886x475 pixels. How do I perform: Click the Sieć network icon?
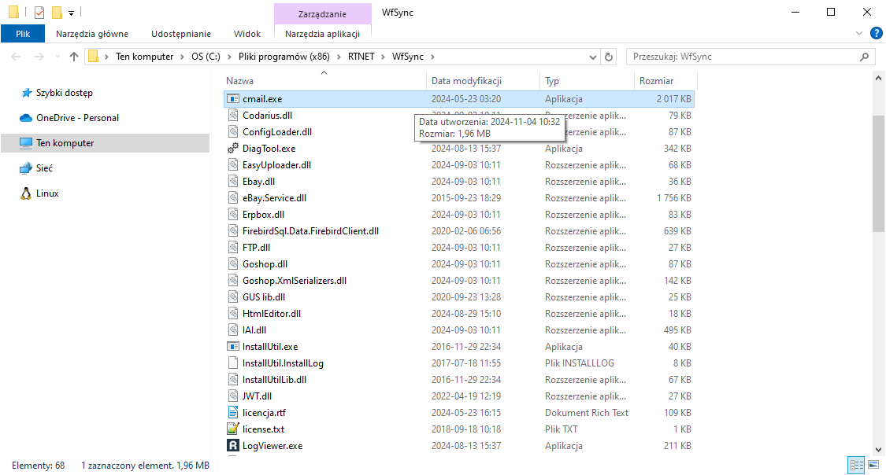coord(26,168)
